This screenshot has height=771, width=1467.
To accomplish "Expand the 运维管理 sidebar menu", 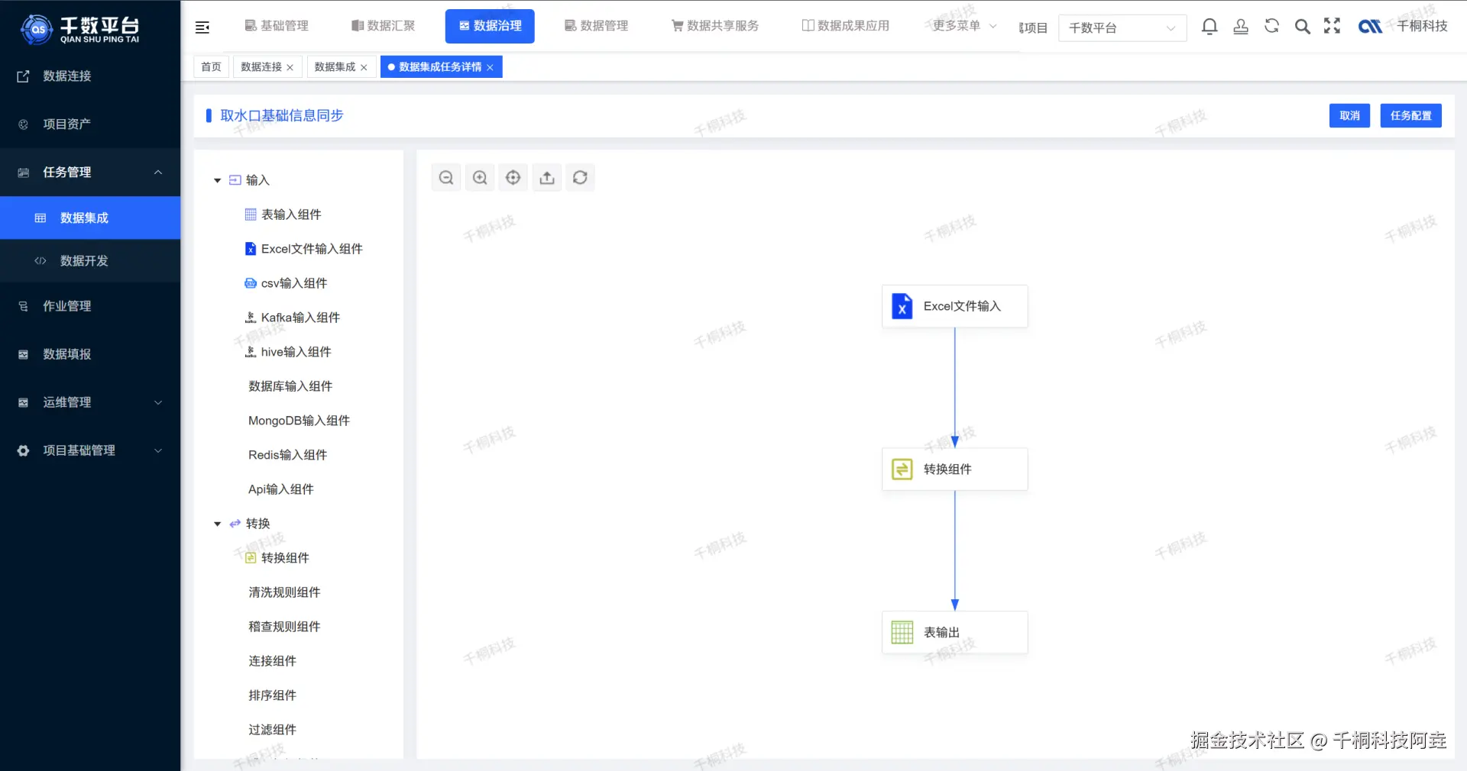I will click(158, 402).
